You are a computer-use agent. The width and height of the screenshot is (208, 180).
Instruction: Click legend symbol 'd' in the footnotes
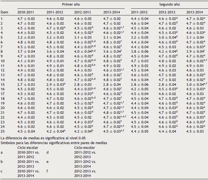(x=47, y=152)
